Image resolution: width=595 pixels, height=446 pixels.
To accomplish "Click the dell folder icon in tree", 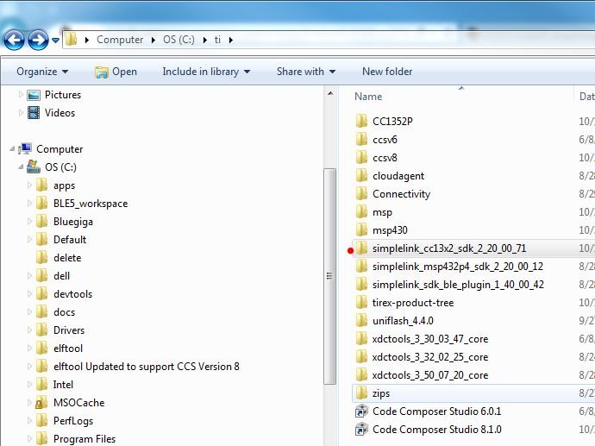I will click(x=41, y=276).
